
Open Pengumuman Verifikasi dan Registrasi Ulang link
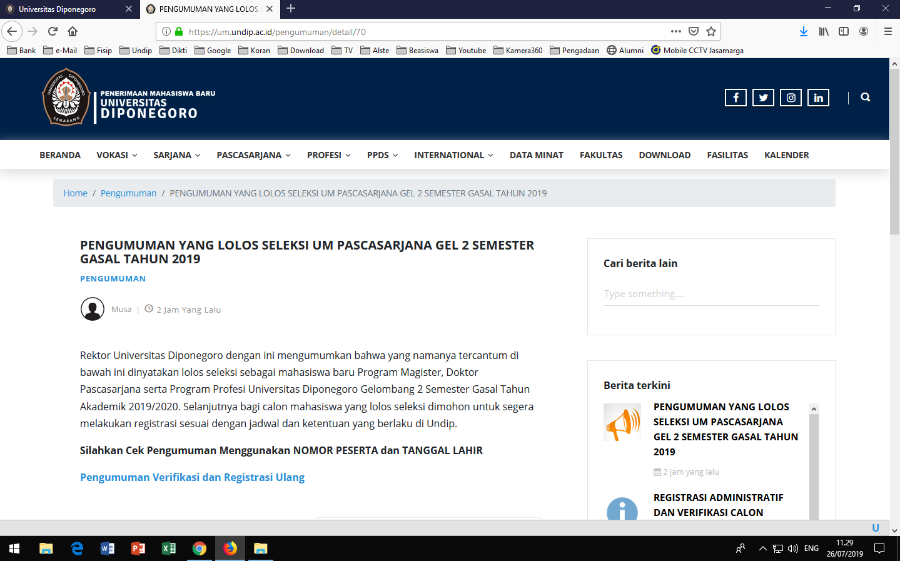192,477
